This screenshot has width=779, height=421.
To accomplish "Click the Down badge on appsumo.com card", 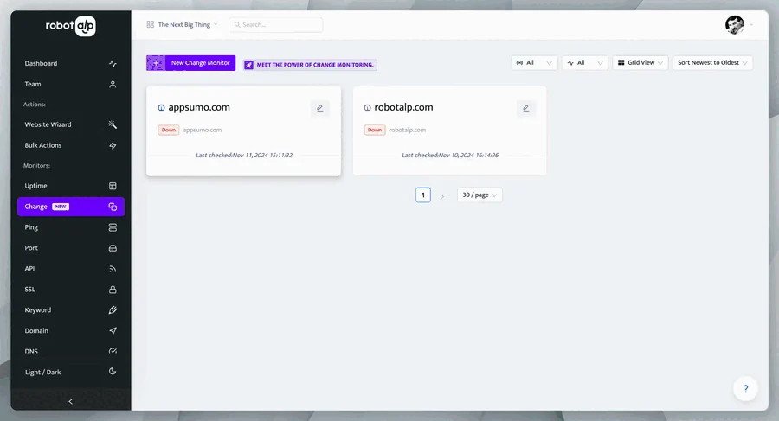I will pos(169,130).
